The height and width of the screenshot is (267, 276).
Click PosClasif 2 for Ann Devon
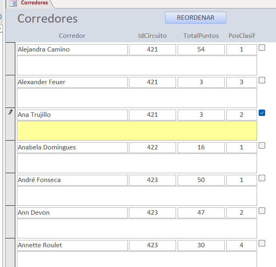click(242, 213)
